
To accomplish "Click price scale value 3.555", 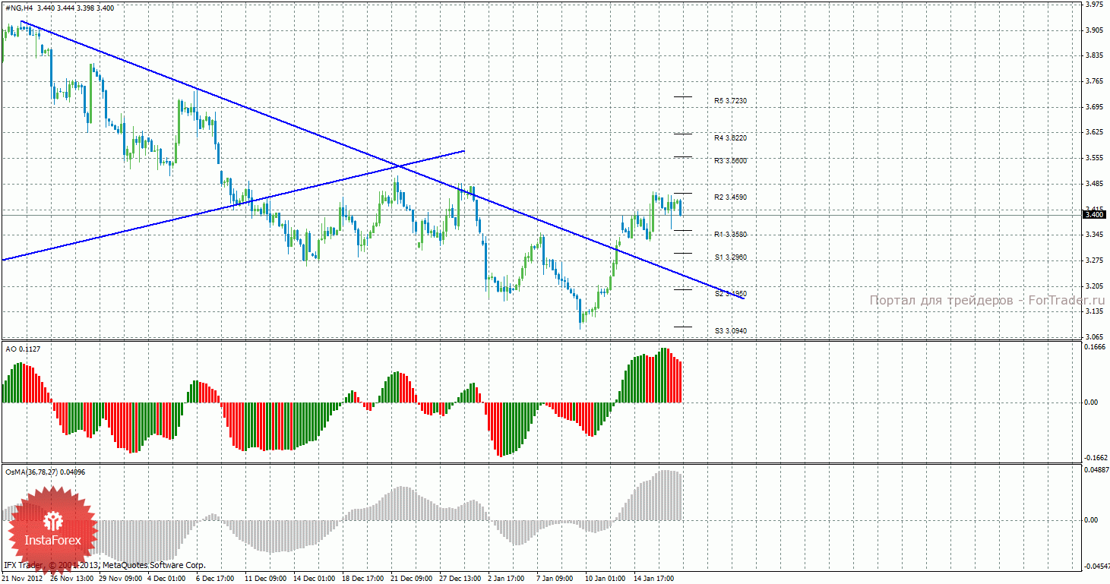I will pyautogui.click(x=1094, y=158).
